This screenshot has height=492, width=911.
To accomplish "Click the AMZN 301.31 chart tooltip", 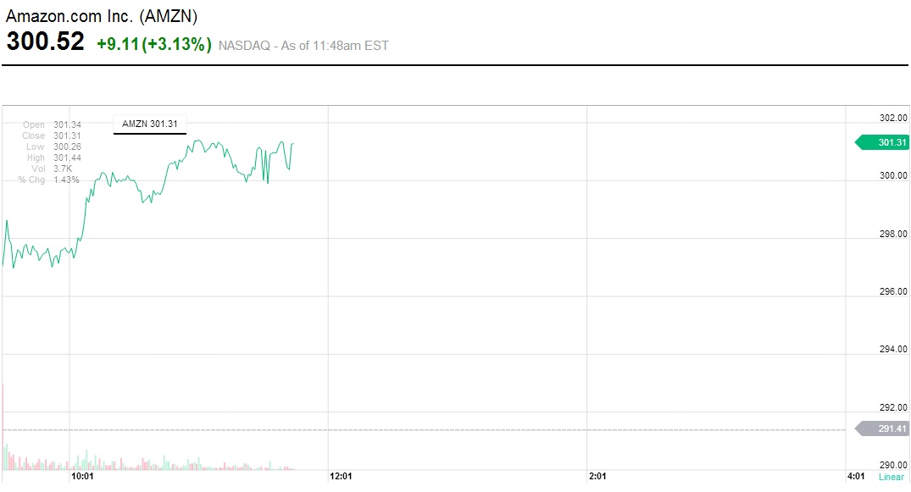I will (150, 124).
